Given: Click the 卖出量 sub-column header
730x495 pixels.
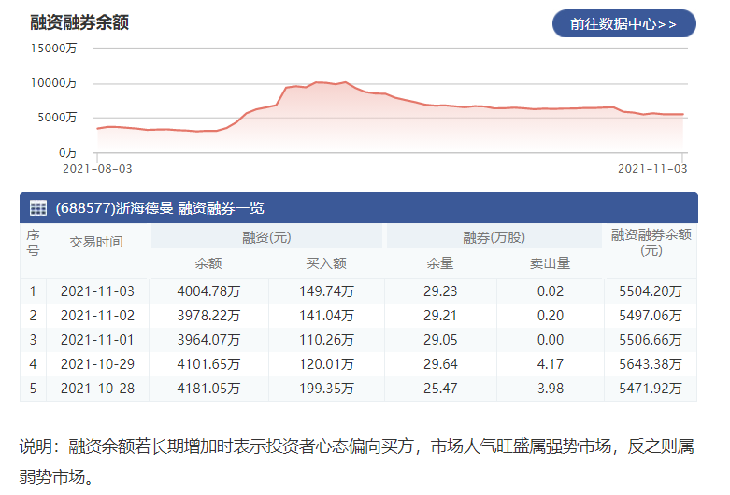Looking at the screenshot, I should (550, 263).
